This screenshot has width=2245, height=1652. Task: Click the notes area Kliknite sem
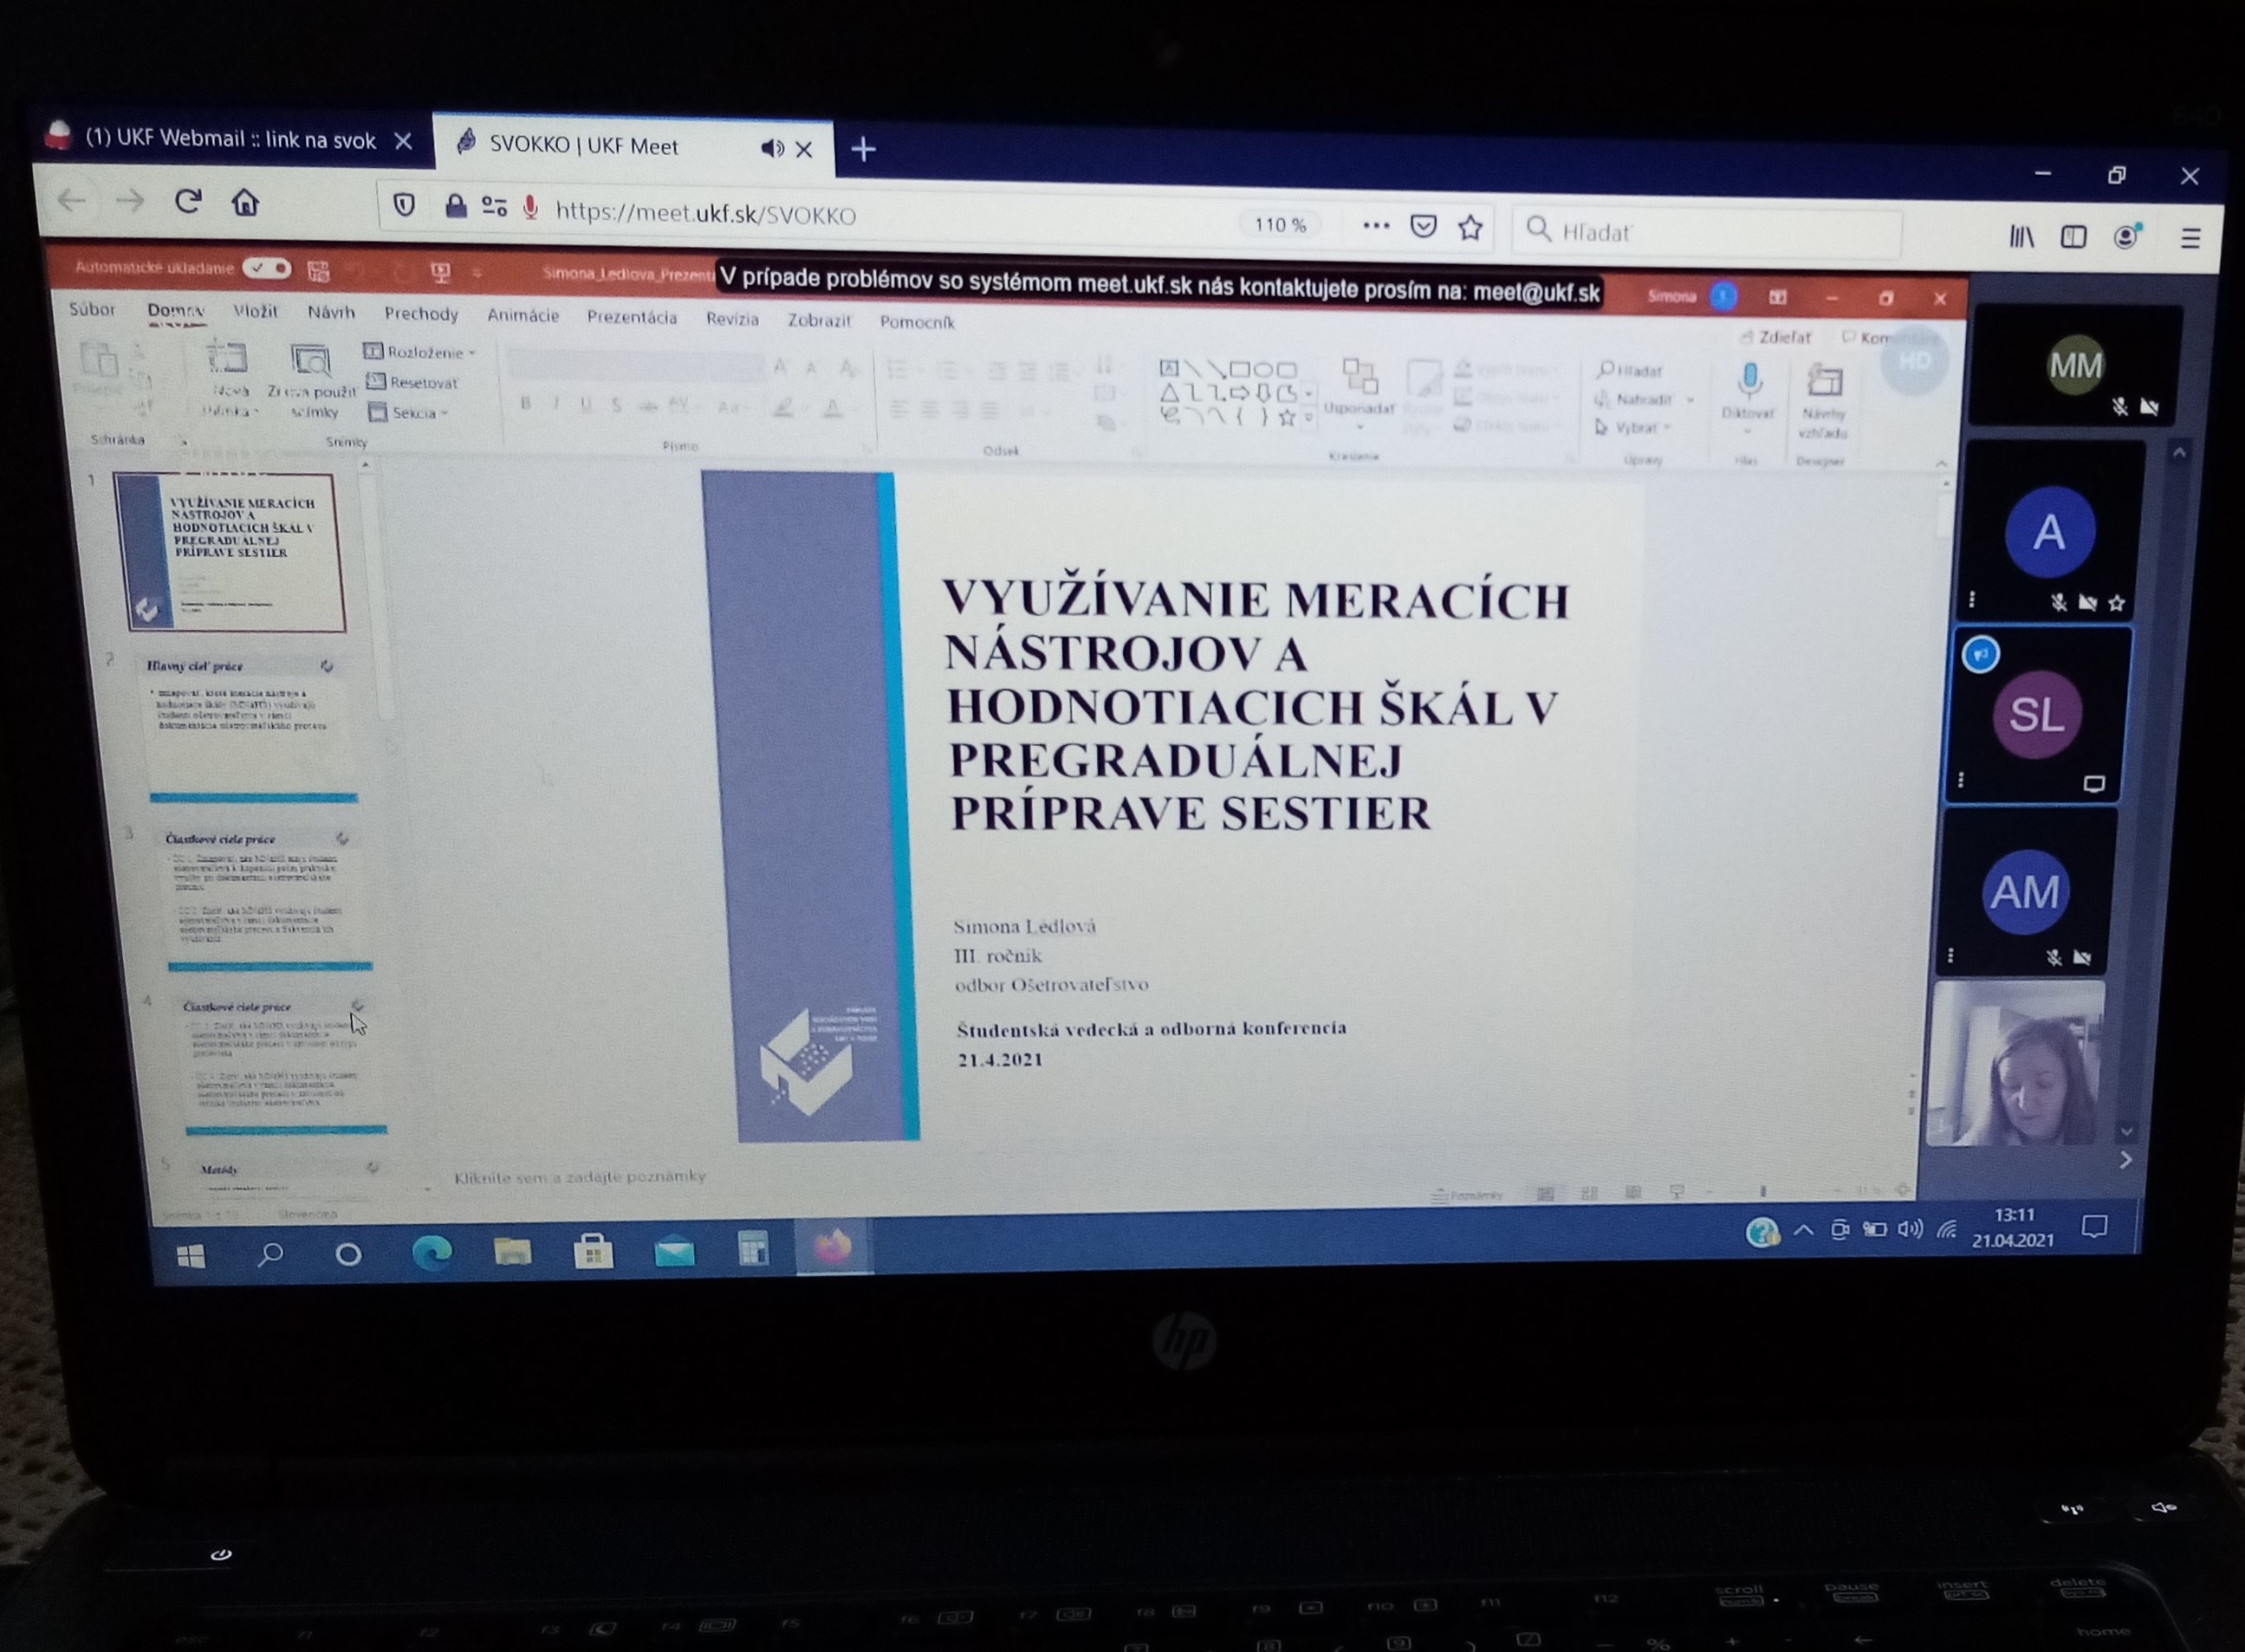580,1176
